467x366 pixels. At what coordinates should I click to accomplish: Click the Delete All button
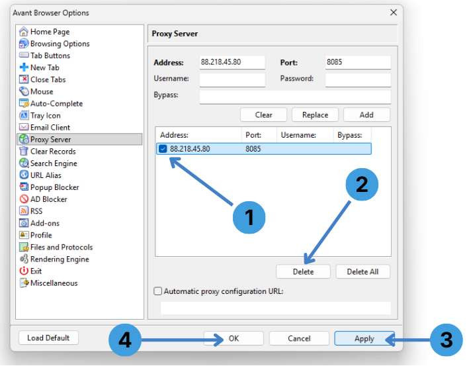pos(362,271)
